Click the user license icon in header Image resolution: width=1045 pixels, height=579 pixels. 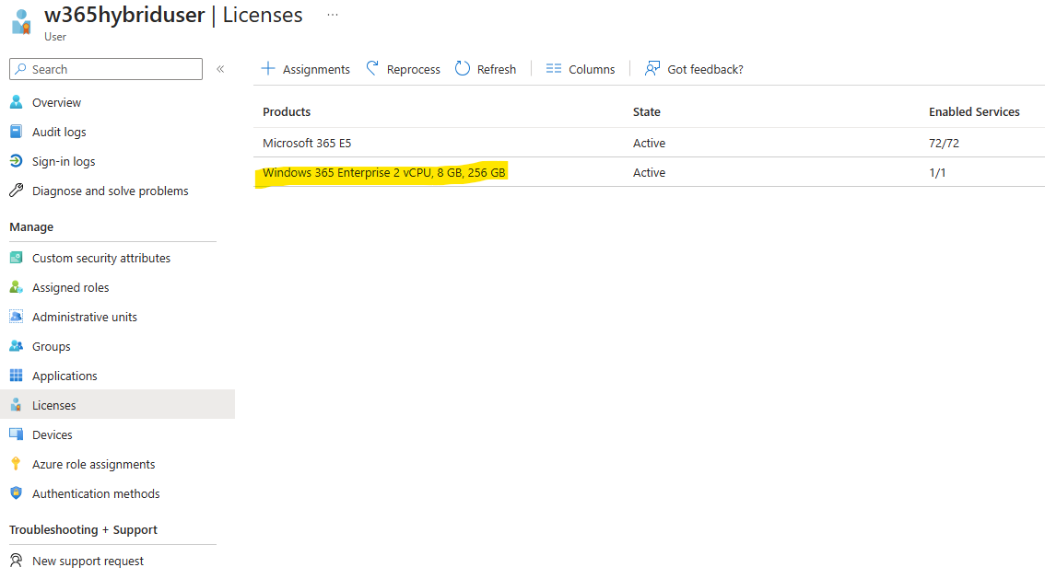[x=21, y=21]
